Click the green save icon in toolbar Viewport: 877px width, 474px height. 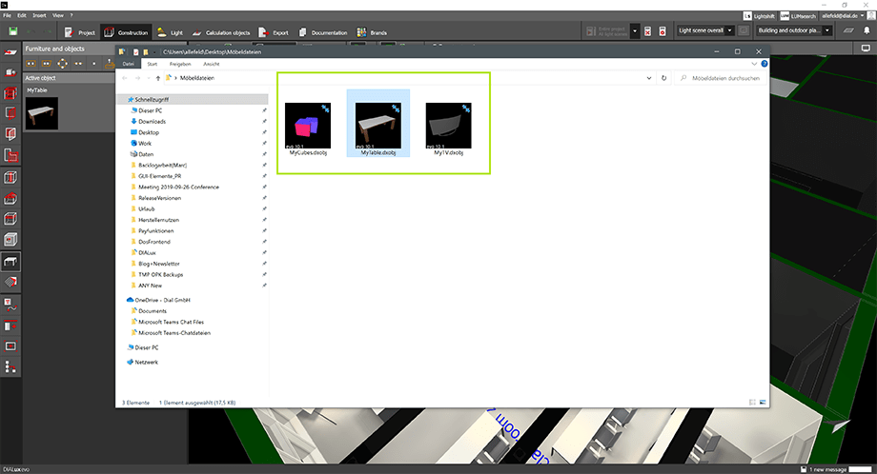[x=11, y=31]
